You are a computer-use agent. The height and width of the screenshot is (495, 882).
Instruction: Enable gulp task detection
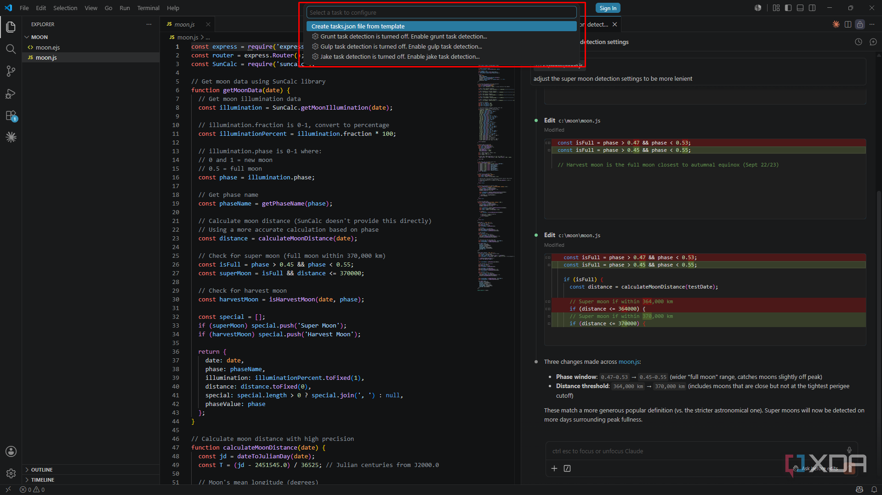pyautogui.click(x=441, y=46)
